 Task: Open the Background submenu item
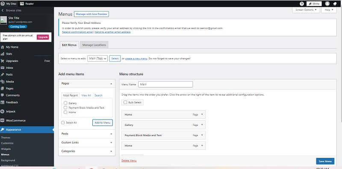point(8,160)
